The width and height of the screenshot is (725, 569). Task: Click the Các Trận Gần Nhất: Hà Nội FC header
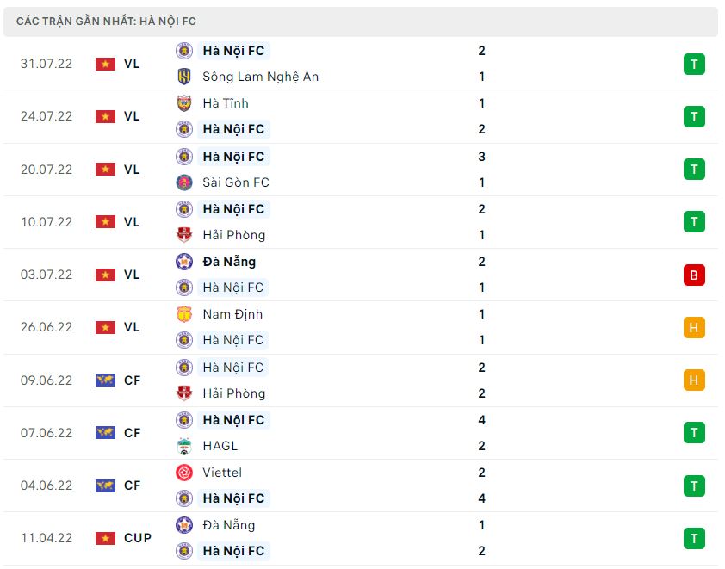pos(106,22)
